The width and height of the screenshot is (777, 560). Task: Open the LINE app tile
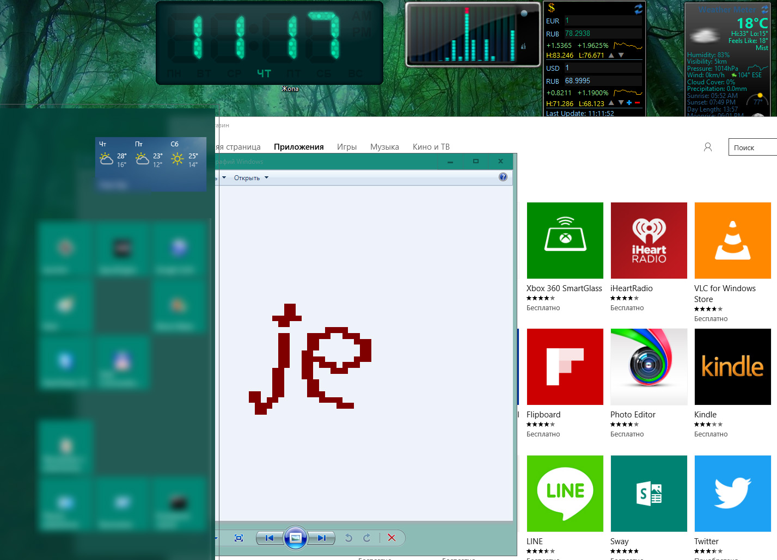(x=565, y=494)
